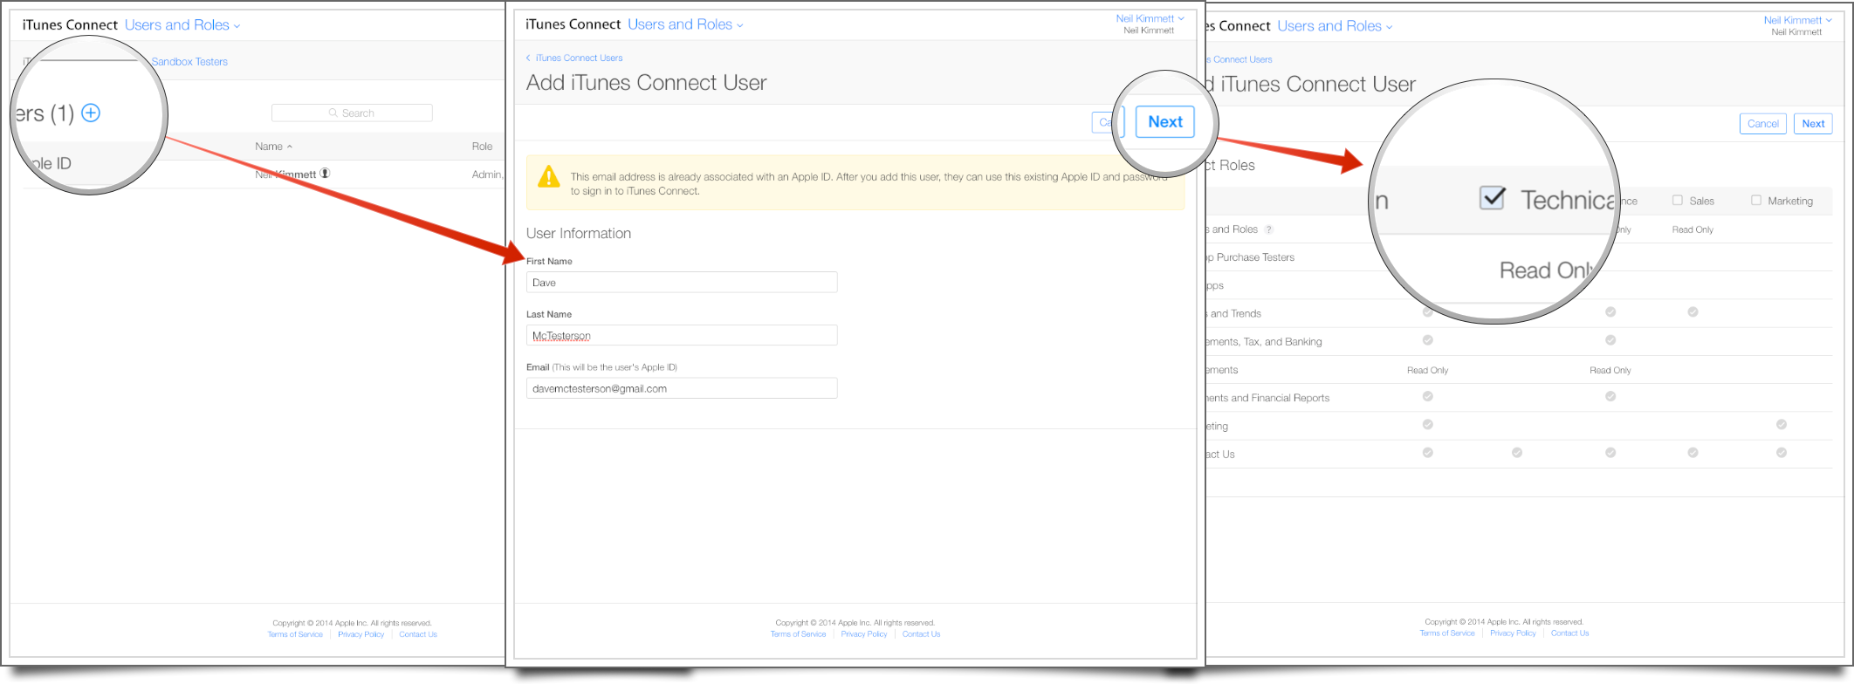Open Privacy Policy link in left panel

pyautogui.click(x=360, y=634)
